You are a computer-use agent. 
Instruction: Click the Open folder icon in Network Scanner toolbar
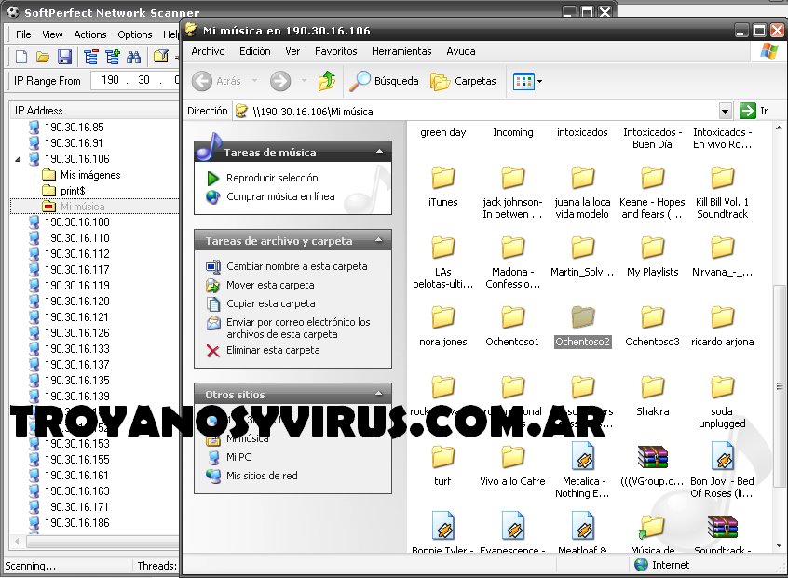pyautogui.click(x=43, y=57)
